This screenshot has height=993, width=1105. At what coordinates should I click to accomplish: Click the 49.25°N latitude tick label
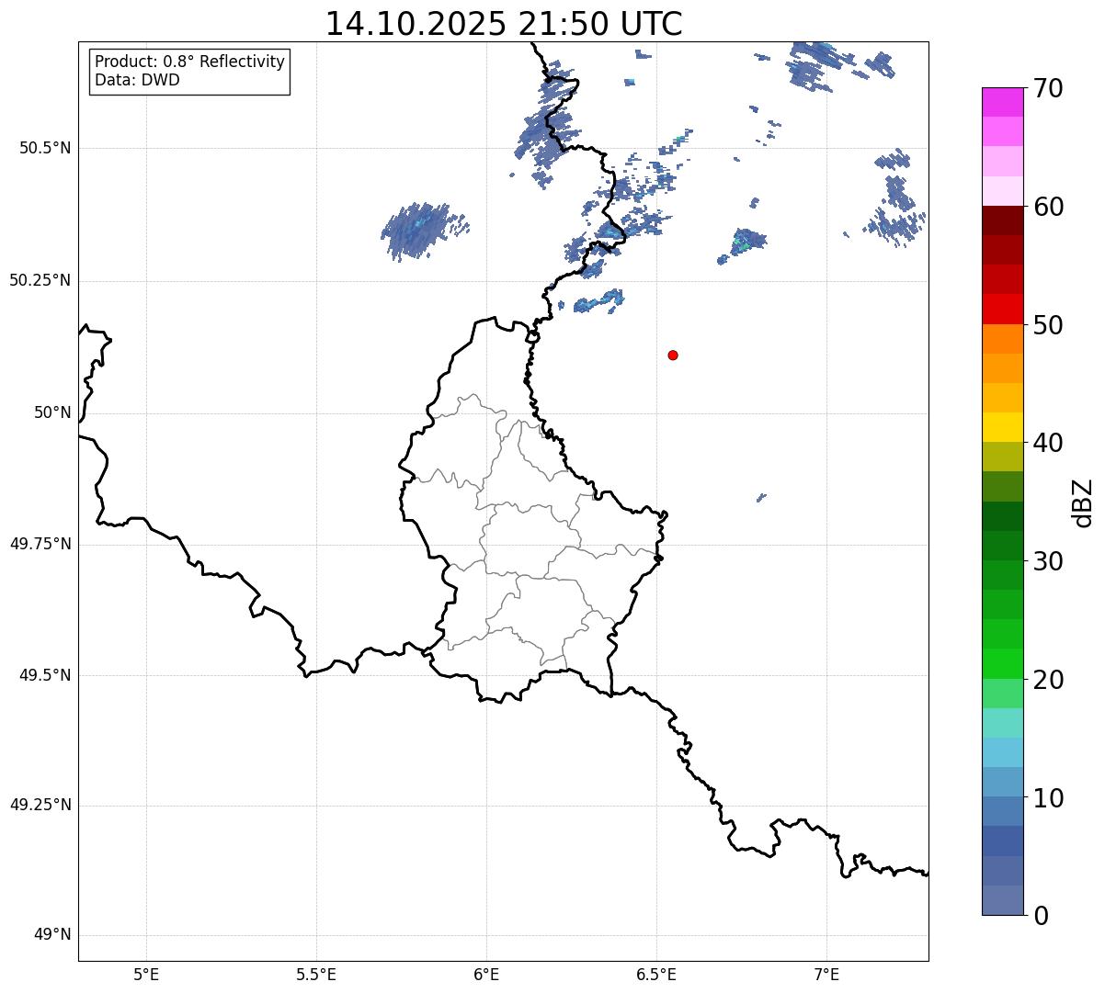click(x=40, y=805)
